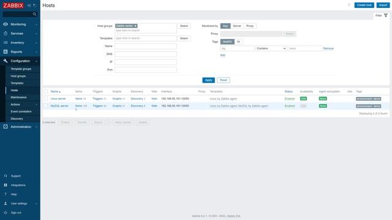Image resolution: width=392 pixels, height=220 pixels.
Task: Click the User settings person icon
Action: 6,204
